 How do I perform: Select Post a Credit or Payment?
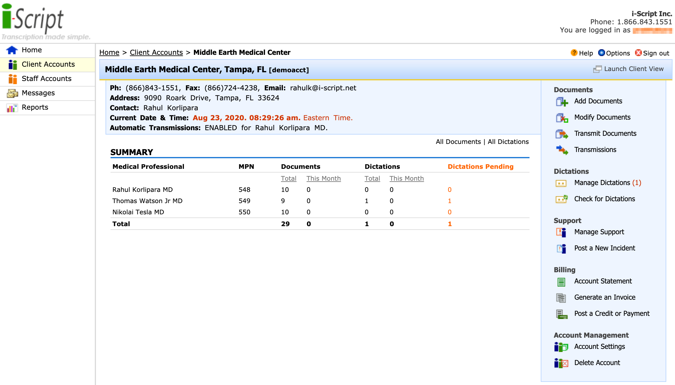(561, 314)
